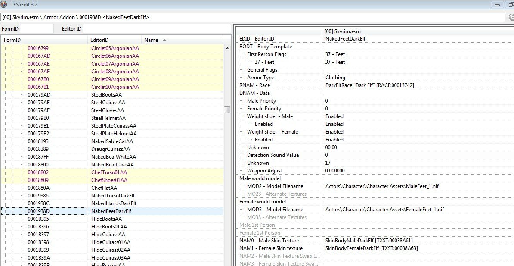Click the Name column sort arrow
Screen dimensions: 514x266
(164, 40)
